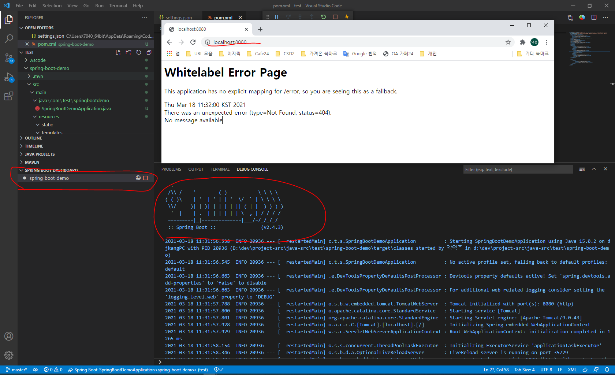The height and width of the screenshot is (375, 615).
Task: Bookmark this page with the star icon
Action: pyautogui.click(x=508, y=42)
